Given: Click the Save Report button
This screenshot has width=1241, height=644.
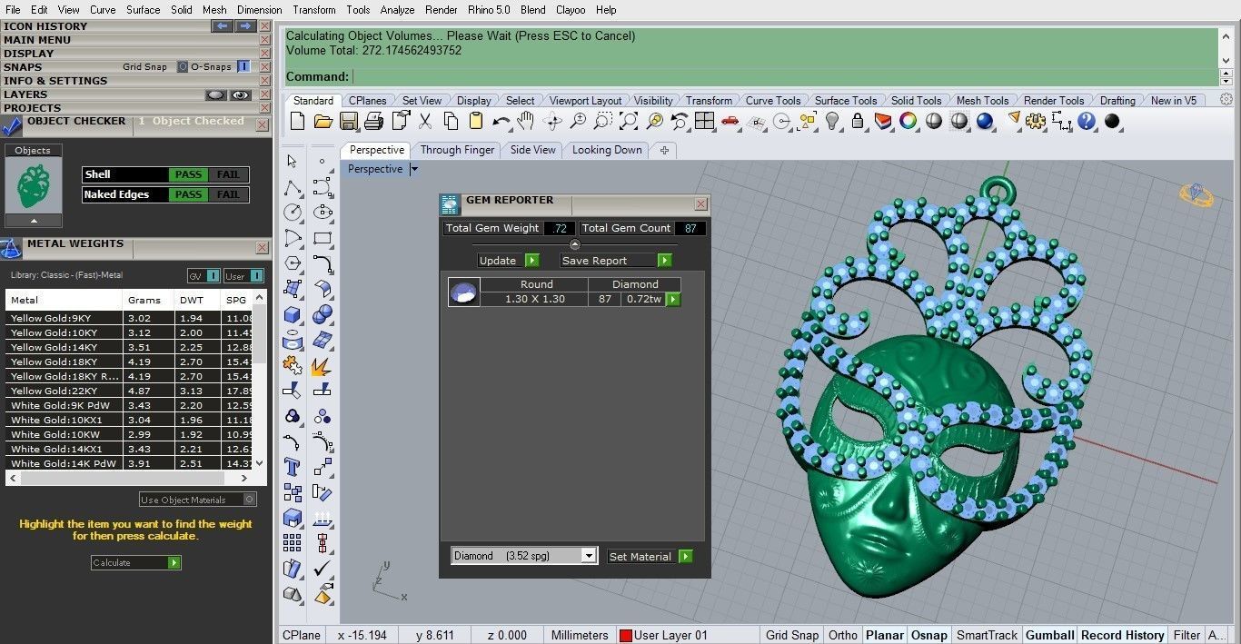Looking at the screenshot, I should pos(616,261).
